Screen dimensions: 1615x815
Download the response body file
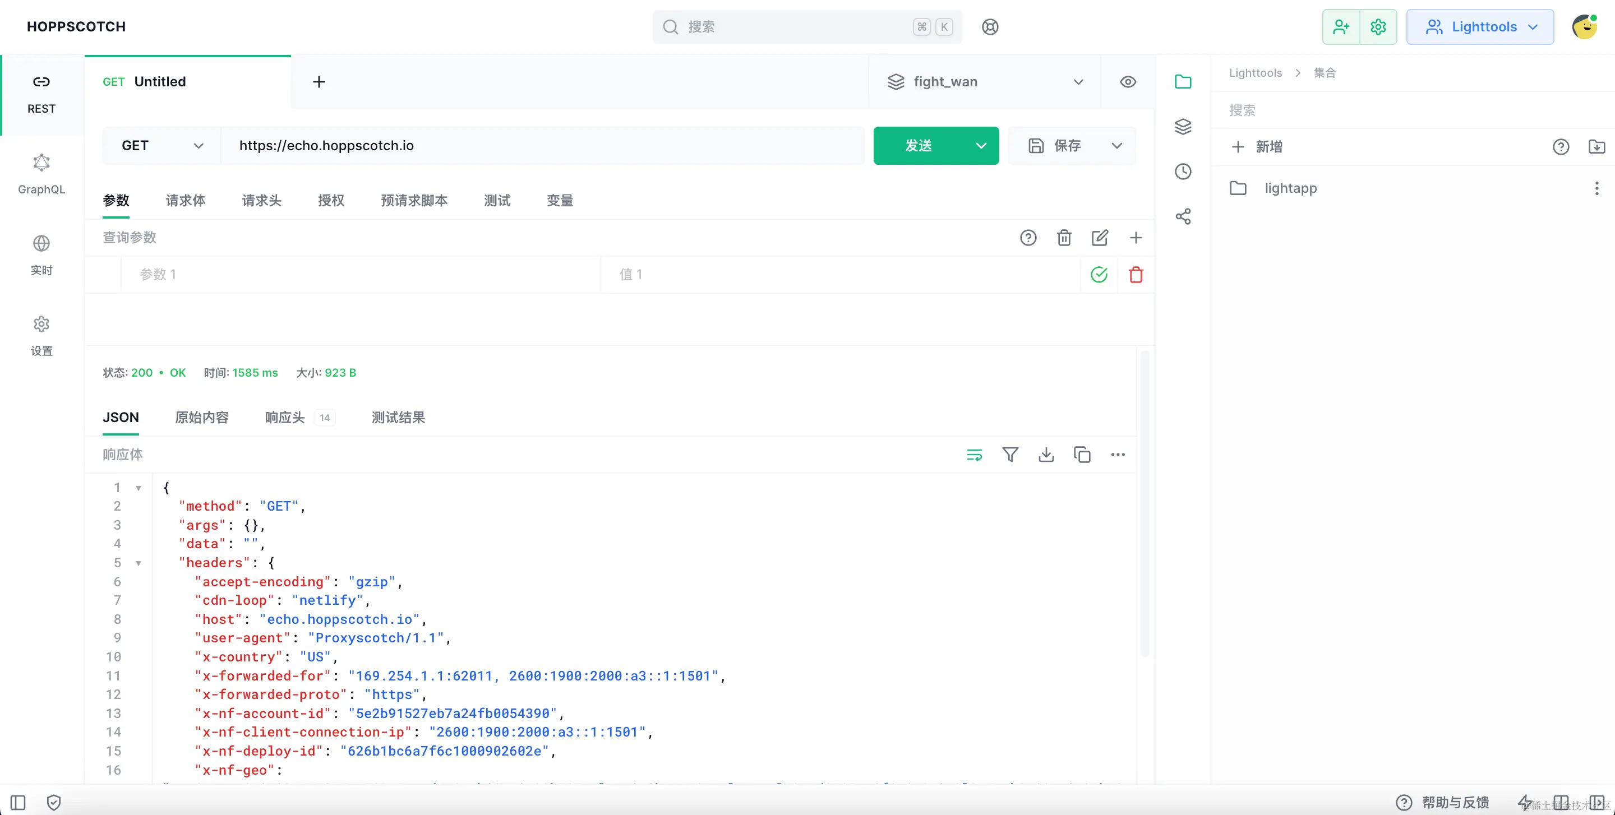coord(1046,454)
